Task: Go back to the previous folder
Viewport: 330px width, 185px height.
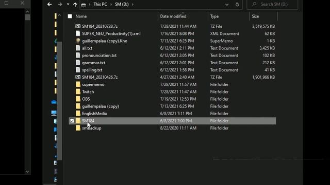Action: pyautogui.click(x=49, y=4)
